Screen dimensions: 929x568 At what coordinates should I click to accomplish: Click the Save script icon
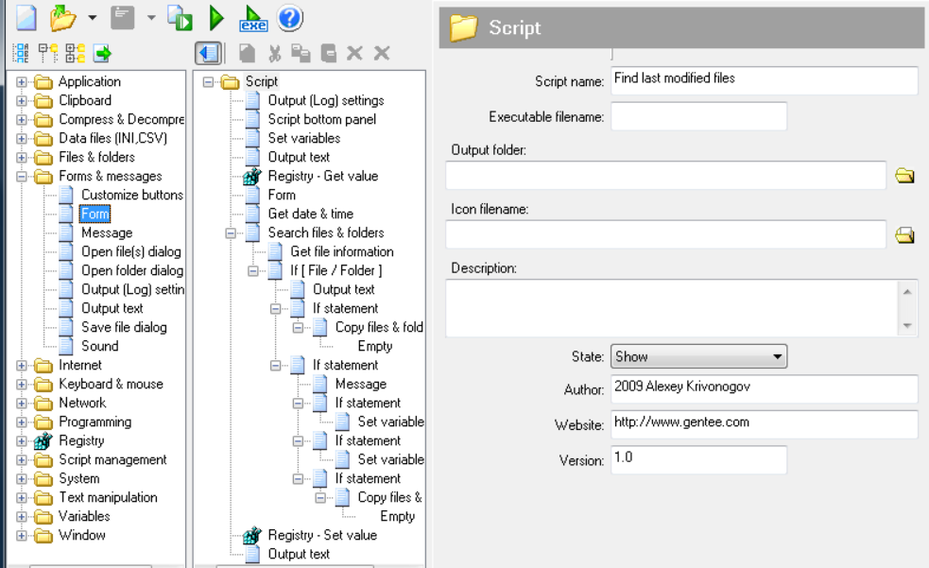tap(122, 18)
